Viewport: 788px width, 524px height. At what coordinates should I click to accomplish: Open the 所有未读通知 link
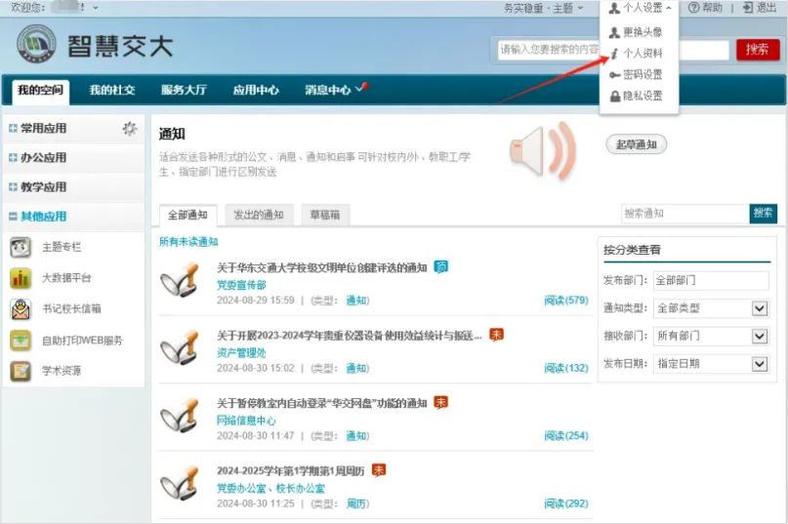188,242
